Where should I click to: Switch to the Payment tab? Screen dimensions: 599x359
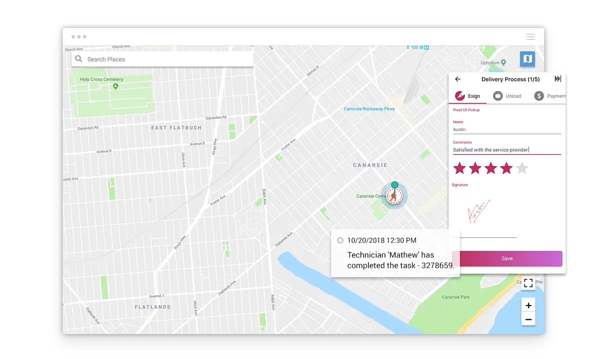[550, 96]
